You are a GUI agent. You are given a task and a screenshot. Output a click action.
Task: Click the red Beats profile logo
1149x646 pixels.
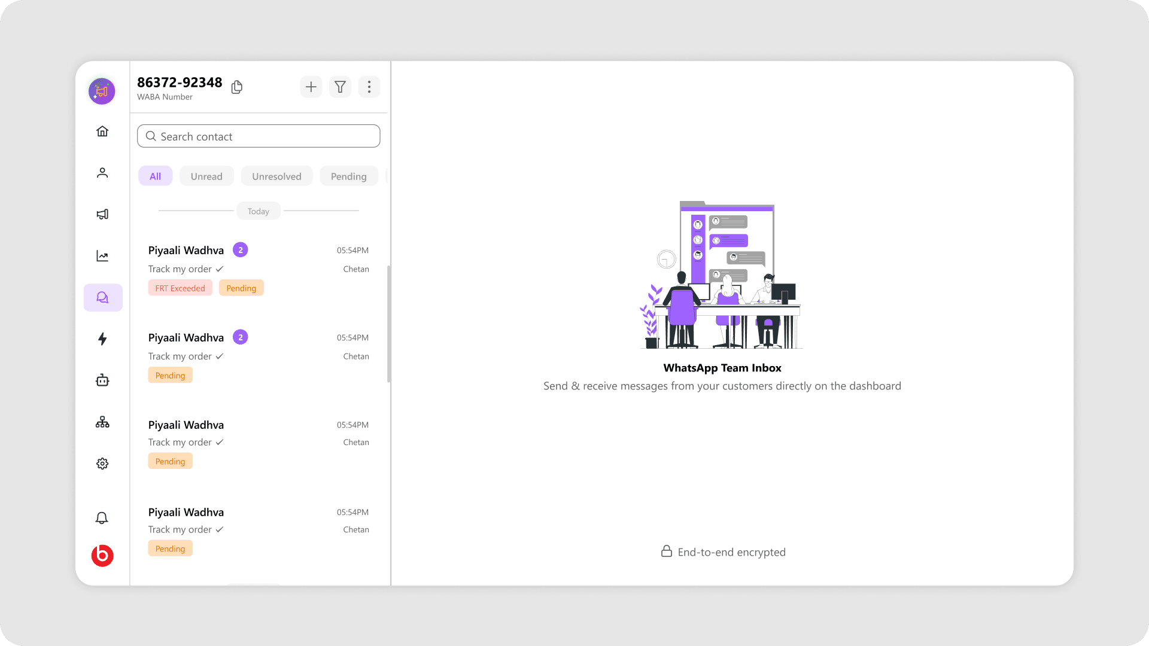click(102, 556)
